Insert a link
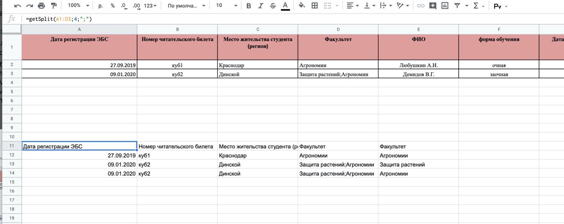The image size is (564, 224). (420, 6)
